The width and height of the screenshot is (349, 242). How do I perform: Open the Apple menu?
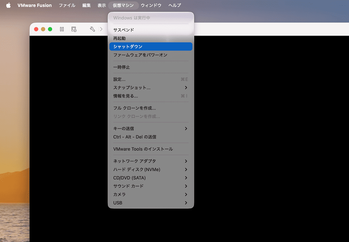[9, 5]
